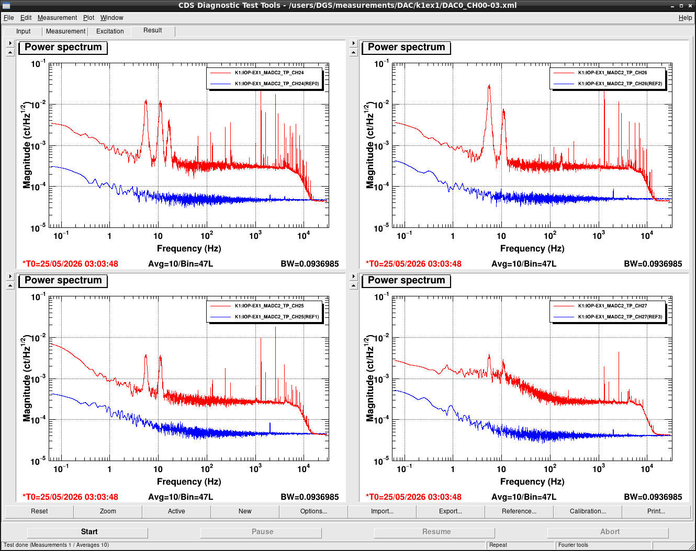Switch to the Excitation tab

(110, 31)
